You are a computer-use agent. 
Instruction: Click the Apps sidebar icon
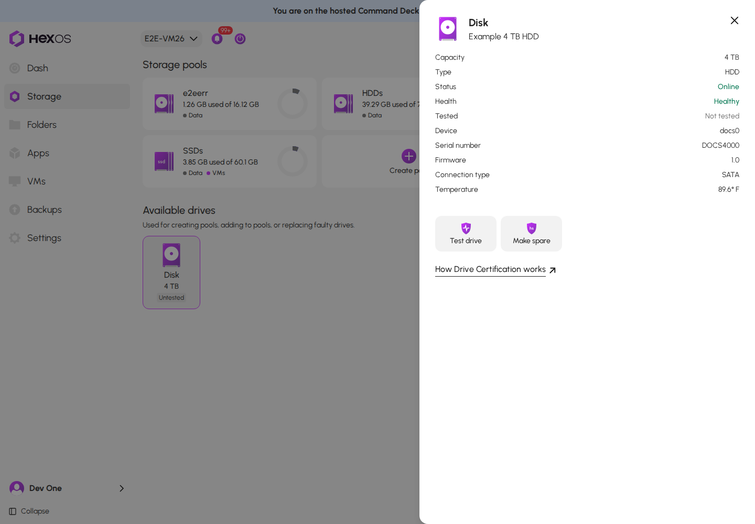15,153
